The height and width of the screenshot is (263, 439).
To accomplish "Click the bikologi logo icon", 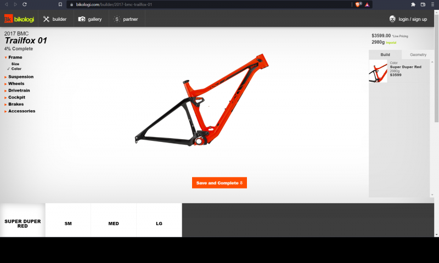I will (8, 19).
